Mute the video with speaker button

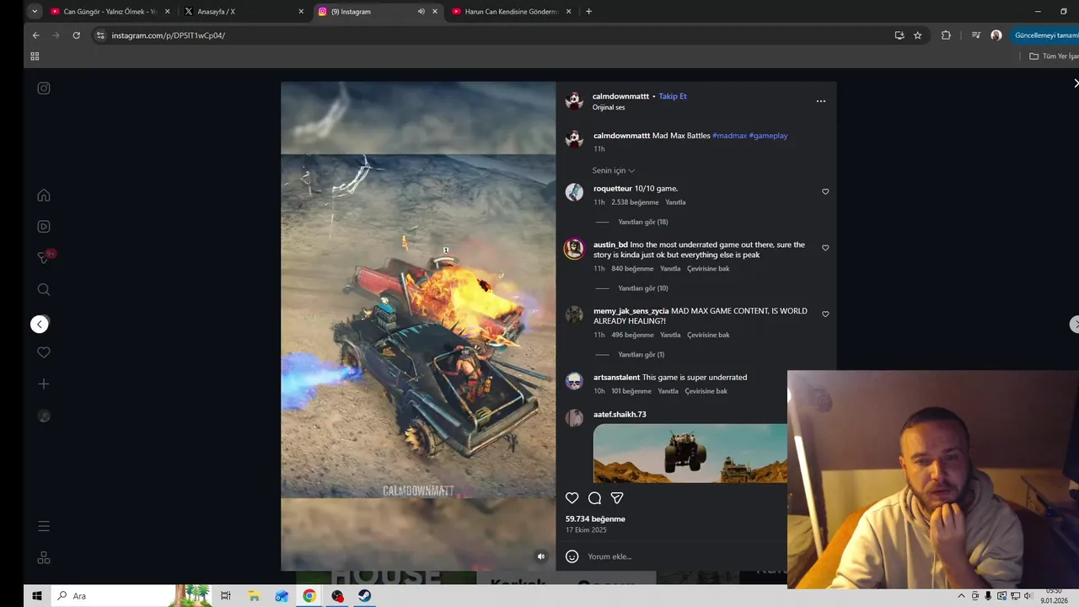pyautogui.click(x=541, y=556)
